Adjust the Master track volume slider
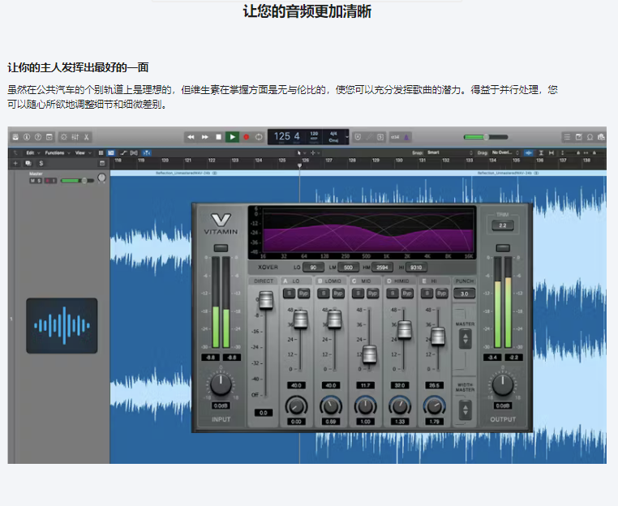Viewport: 618px width, 506px height. 77,181
